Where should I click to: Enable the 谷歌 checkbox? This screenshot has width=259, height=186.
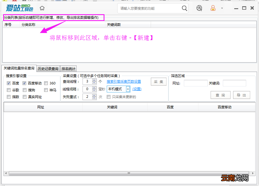pyautogui.click(x=9, y=90)
